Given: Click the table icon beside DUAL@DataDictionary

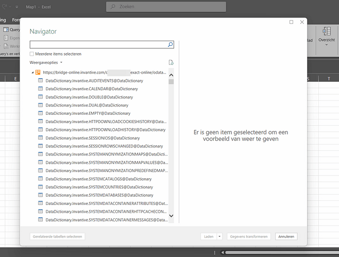Looking at the screenshot, I should pyautogui.click(x=40, y=105).
